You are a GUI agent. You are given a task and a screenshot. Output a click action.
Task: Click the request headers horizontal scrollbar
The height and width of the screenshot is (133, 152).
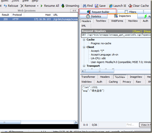116,71
